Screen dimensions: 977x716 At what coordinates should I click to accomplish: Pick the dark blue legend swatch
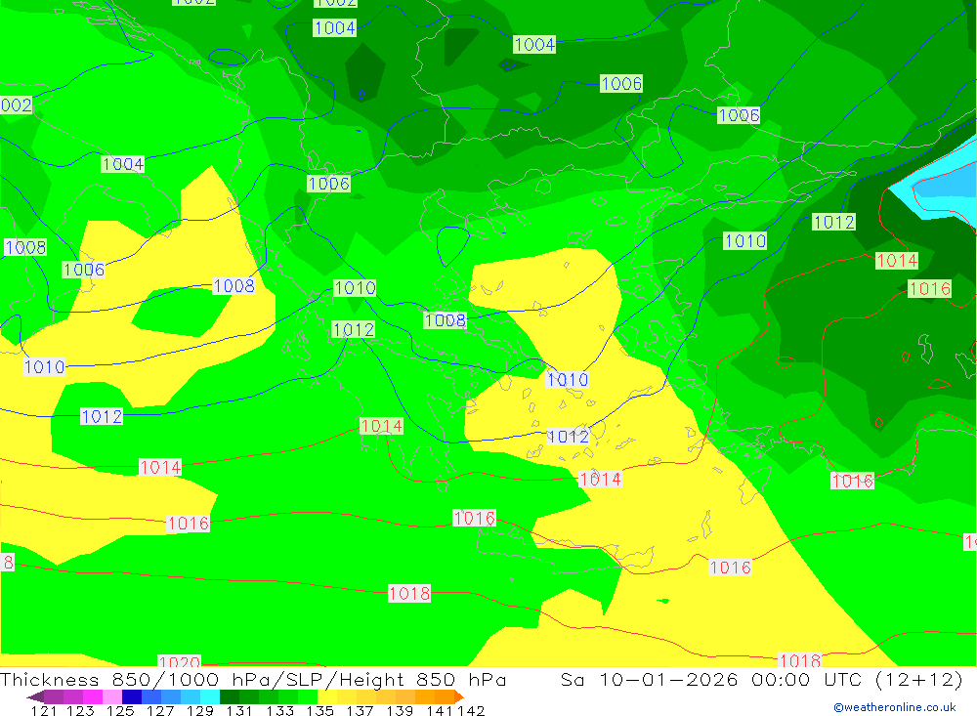click(x=132, y=696)
